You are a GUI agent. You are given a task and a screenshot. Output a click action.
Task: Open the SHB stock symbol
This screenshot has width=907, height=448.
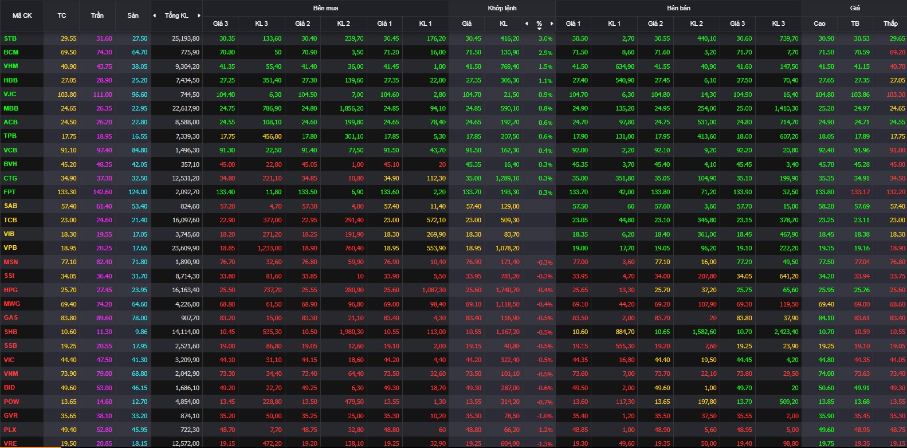point(10,332)
